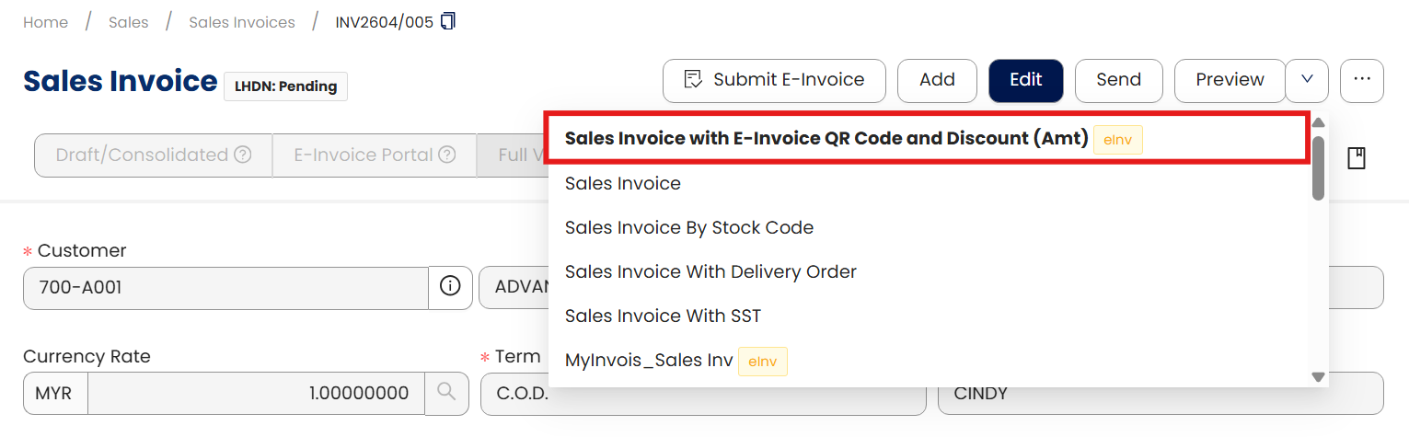
Task: Click Submit E-Invoice button
Action: click(774, 80)
